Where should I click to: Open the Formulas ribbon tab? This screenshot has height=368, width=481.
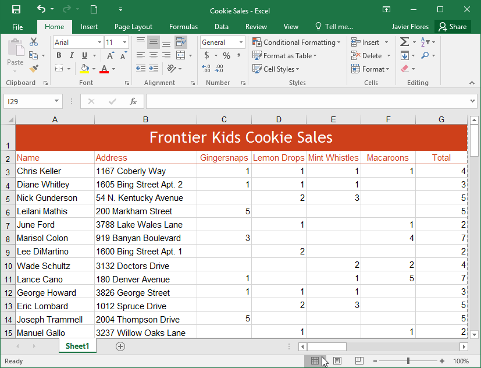(183, 27)
